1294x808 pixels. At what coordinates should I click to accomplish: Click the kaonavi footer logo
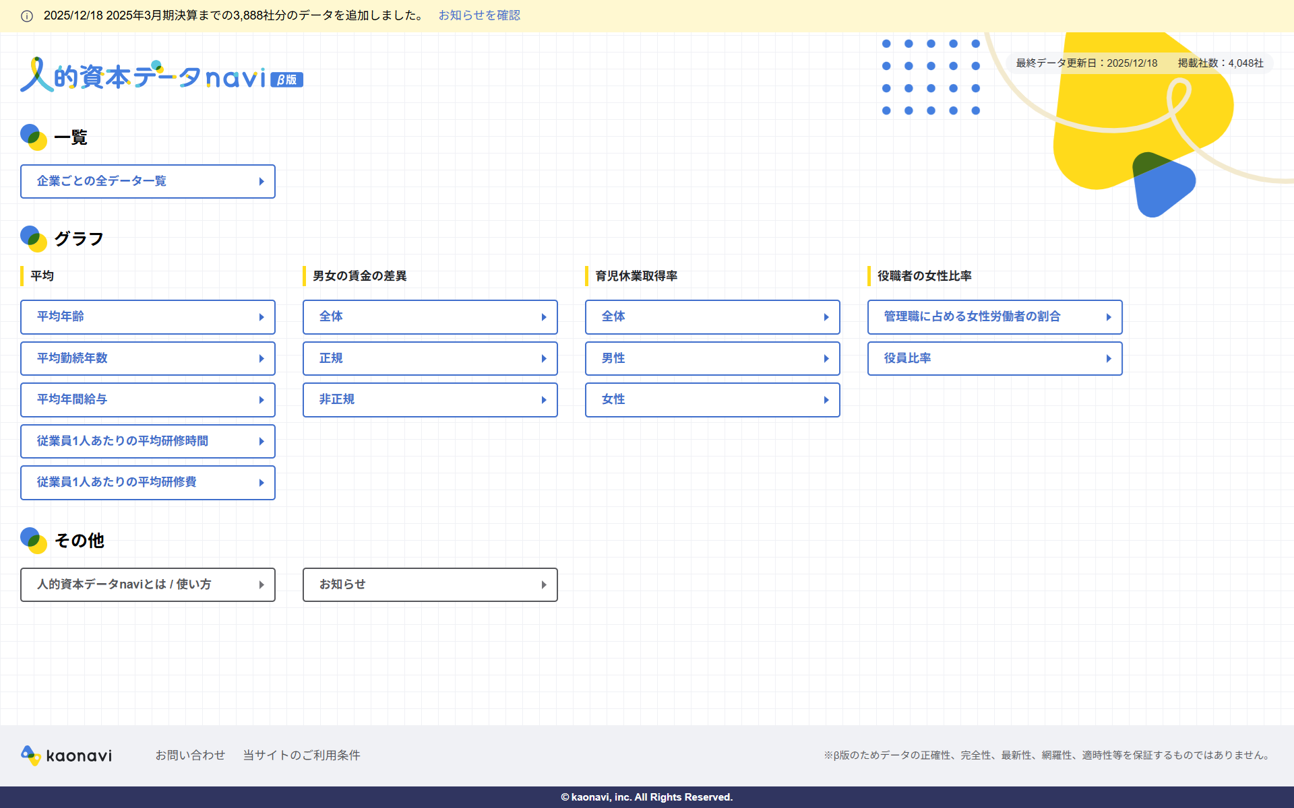(x=67, y=755)
